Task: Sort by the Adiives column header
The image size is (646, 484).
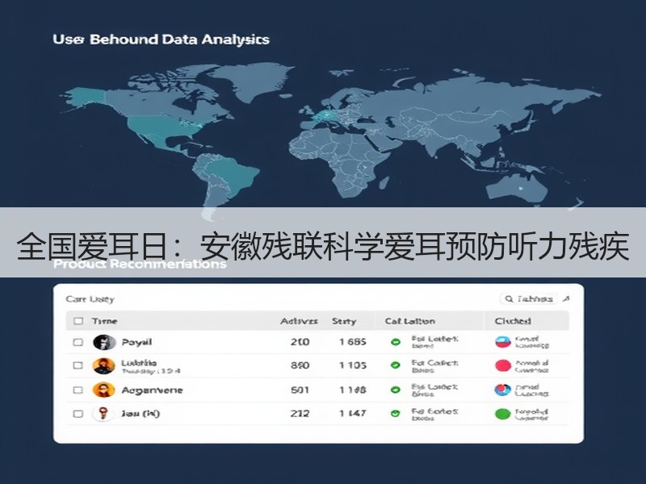Action: click(299, 321)
